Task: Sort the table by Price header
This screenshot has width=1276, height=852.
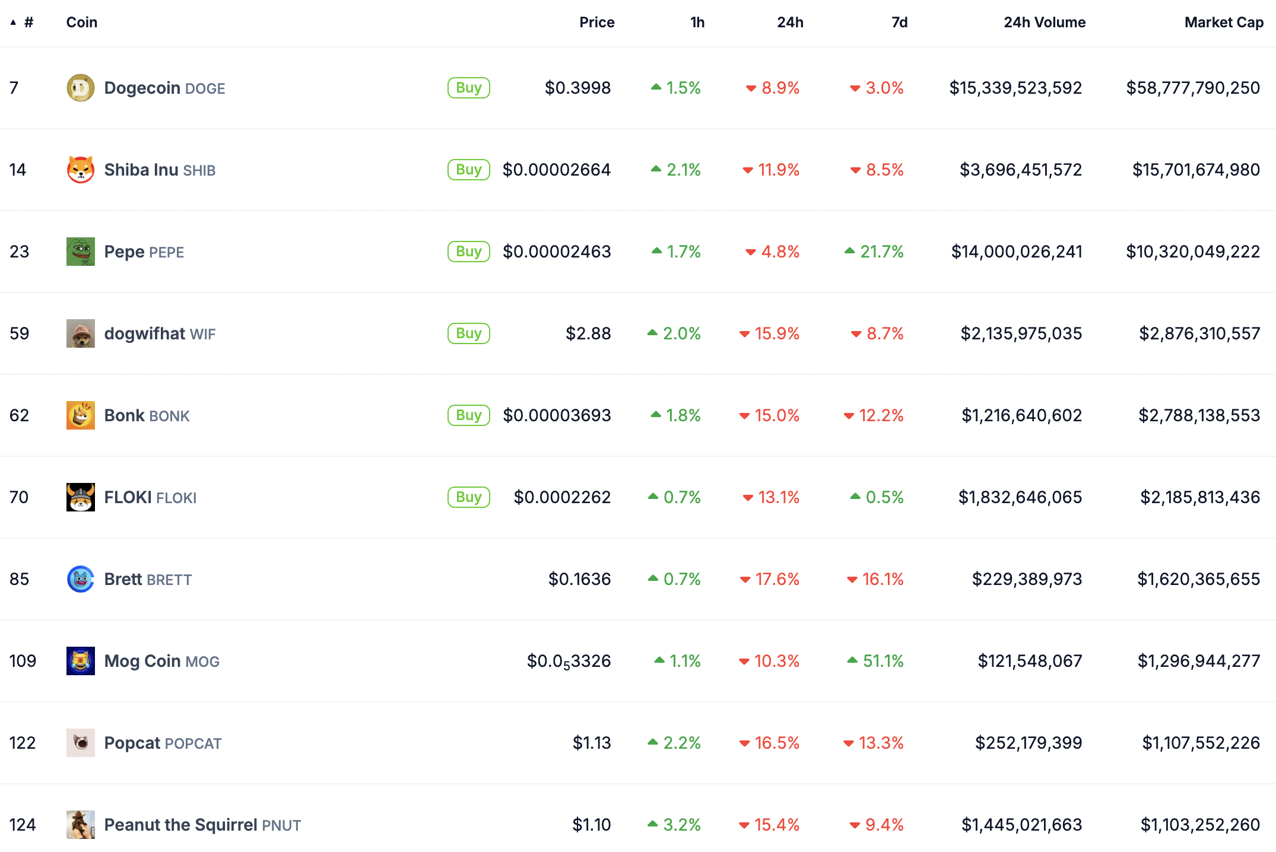Action: coord(596,23)
